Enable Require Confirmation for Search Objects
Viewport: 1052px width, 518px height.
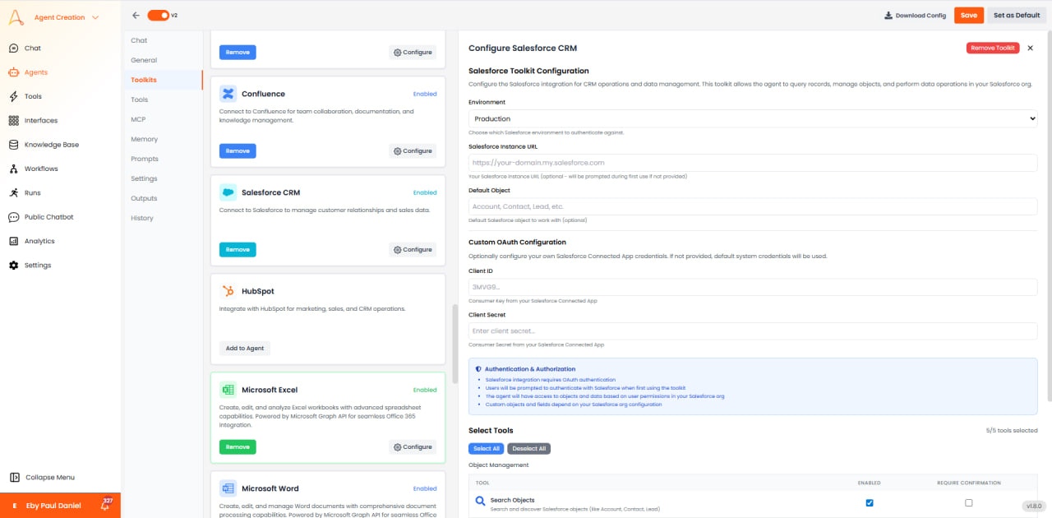[968, 502]
